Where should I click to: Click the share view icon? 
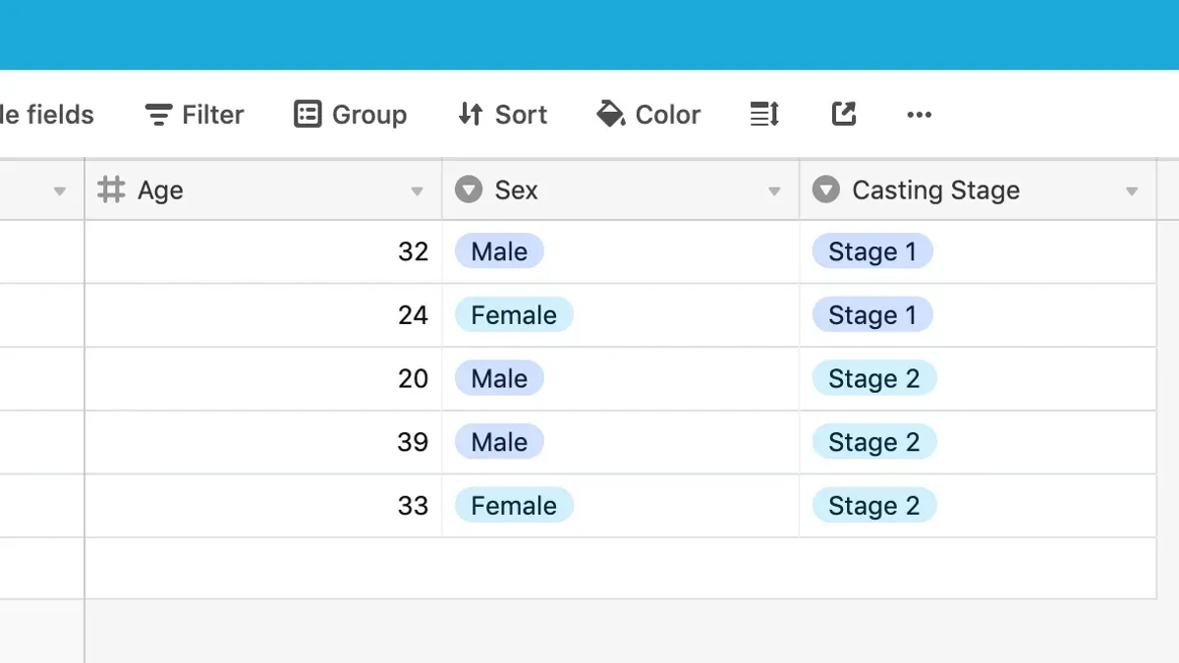point(844,115)
